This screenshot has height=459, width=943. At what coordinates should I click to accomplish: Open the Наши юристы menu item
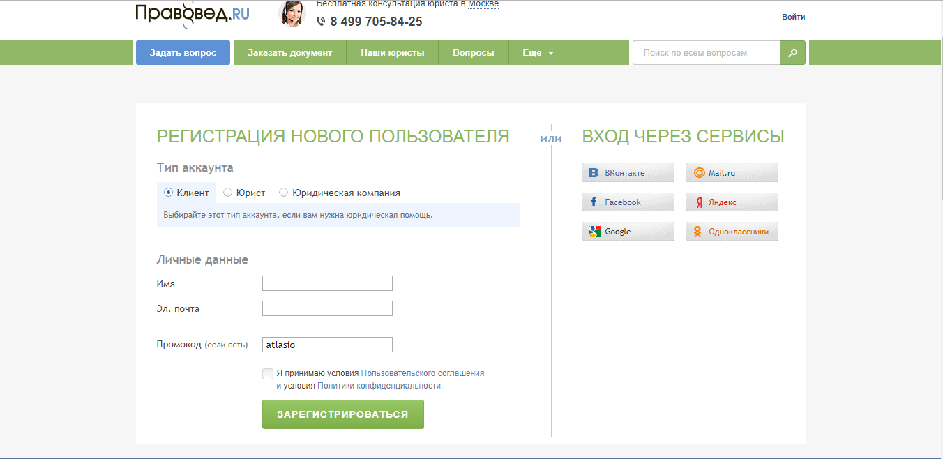click(392, 53)
